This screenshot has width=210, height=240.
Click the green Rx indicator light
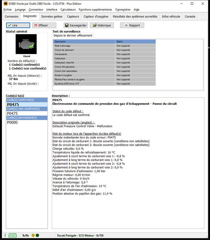click(37, 235)
